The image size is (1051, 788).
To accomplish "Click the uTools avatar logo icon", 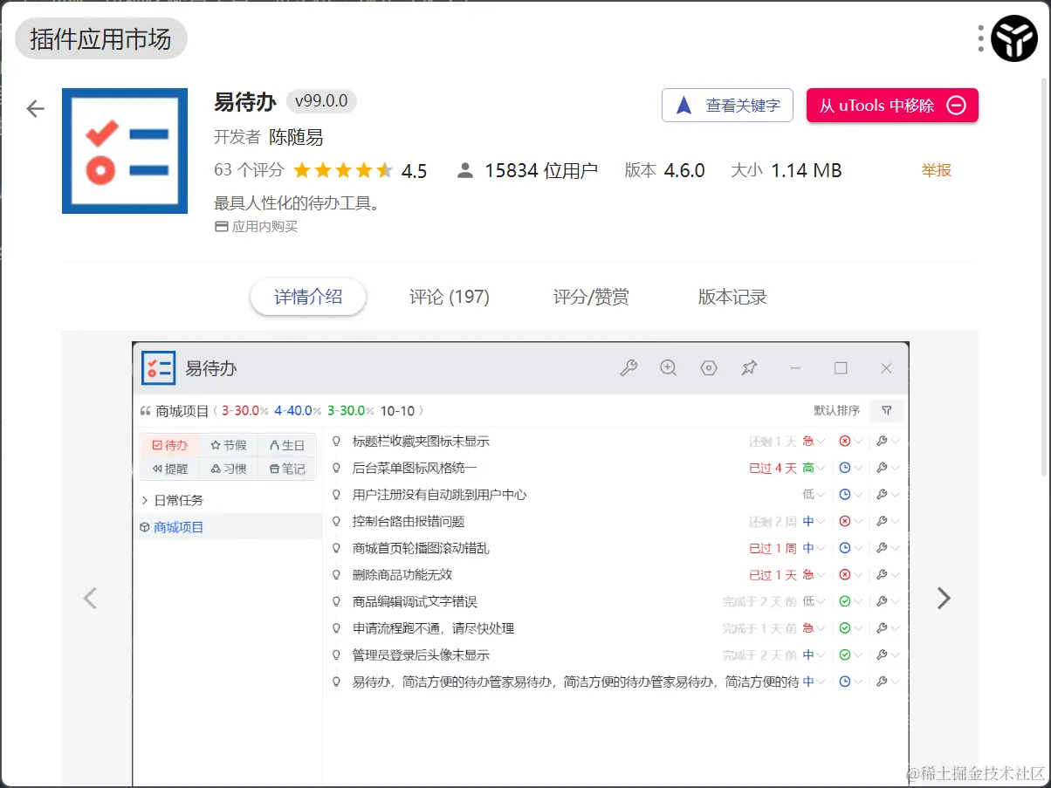I will [1014, 38].
